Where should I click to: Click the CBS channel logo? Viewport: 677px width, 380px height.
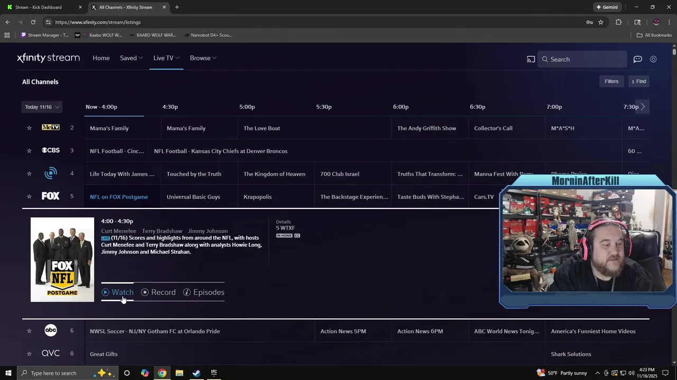(x=51, y=150)
